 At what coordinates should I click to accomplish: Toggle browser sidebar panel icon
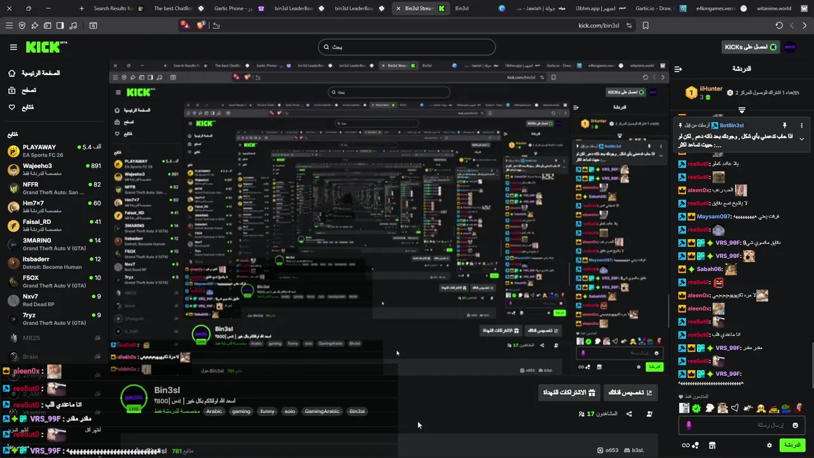tap(60, 25)
